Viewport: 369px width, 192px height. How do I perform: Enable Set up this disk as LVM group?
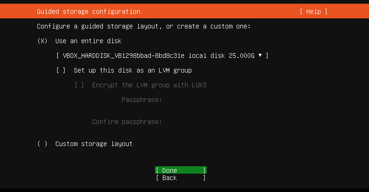(x=61, y=70)
